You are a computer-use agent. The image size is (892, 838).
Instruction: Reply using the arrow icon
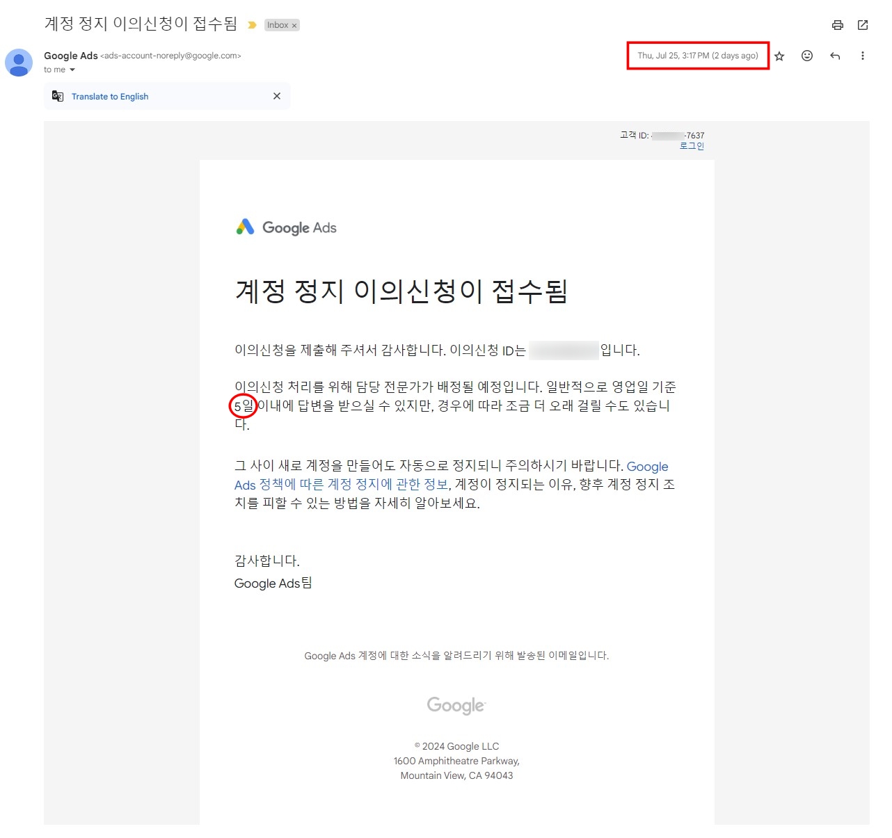tap(835, 56)
